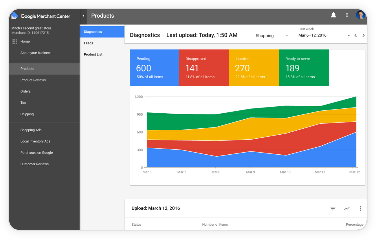376x239 pixels.
Task: Open the top bar overflow menu
Action: point(347,15)
